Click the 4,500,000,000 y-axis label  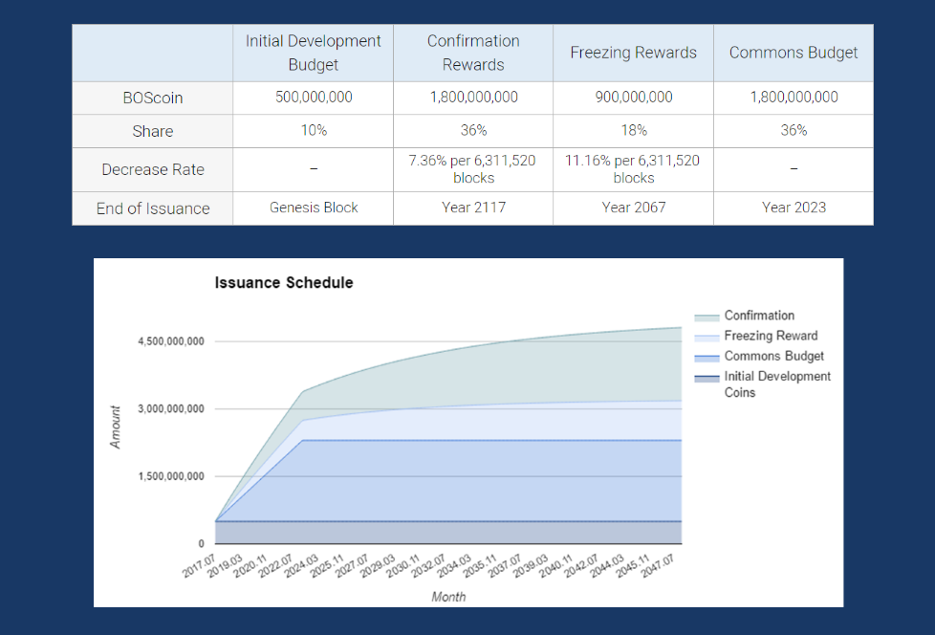(171, 341)
